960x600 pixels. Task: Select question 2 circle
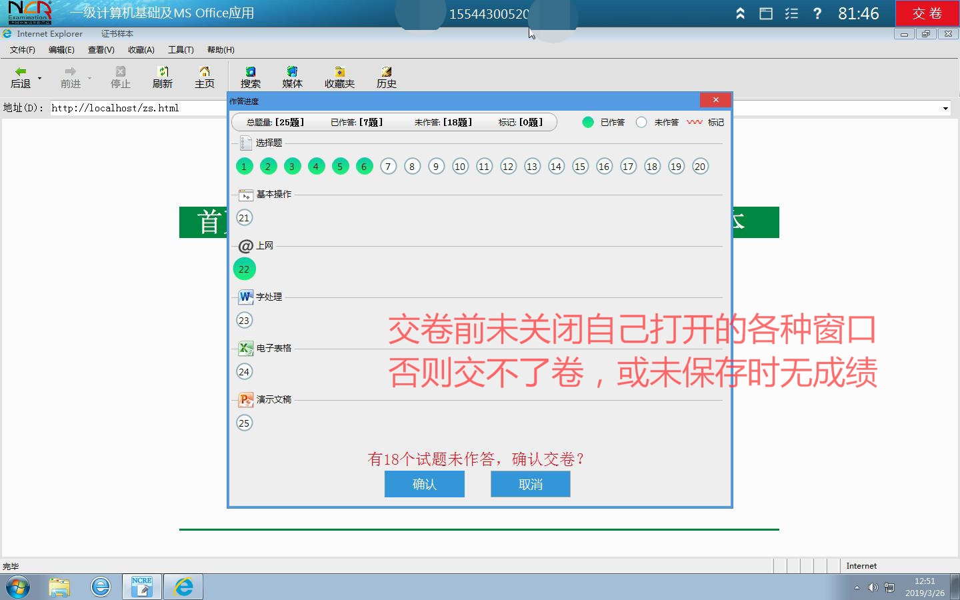268,167
